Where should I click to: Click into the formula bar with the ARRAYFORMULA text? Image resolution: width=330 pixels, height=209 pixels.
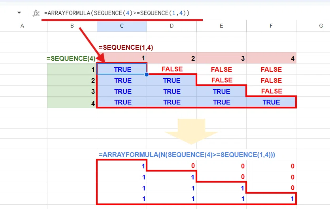pos(117,13)
